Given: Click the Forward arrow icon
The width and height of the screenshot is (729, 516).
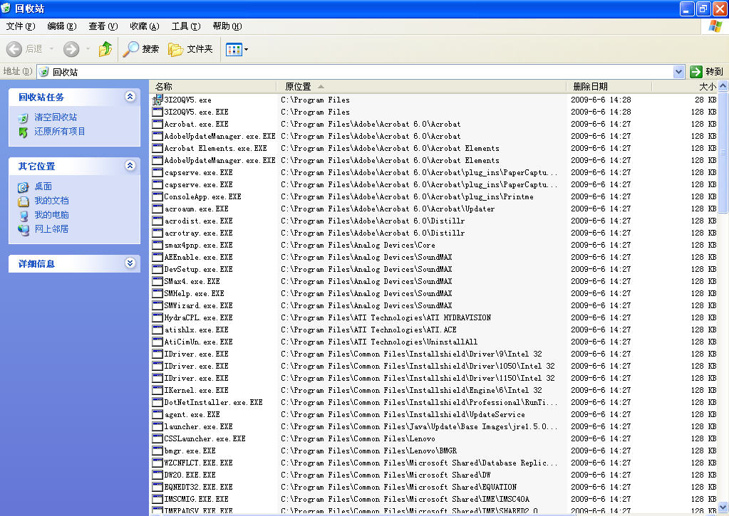Looking at the screenshot, I should coord(71,49).
